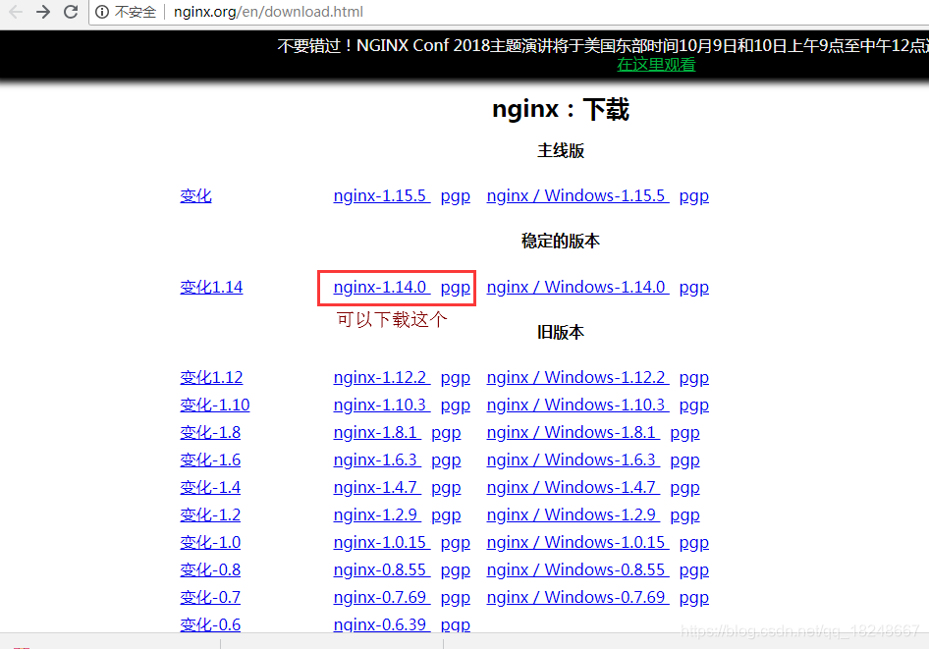Download nginx-1.15.5 mainline source
This screenshot has height=649, width=929.
pyautogui.click(x=382, y=196)
